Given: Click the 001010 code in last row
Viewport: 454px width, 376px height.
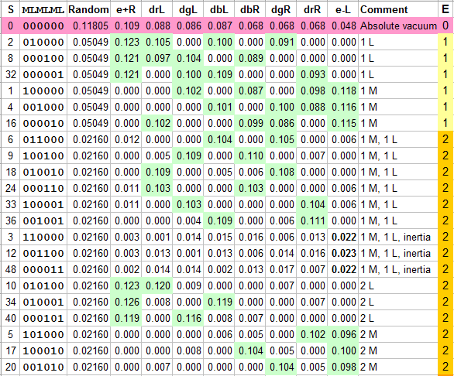Looking at the screenshot, I should point(43,367).
